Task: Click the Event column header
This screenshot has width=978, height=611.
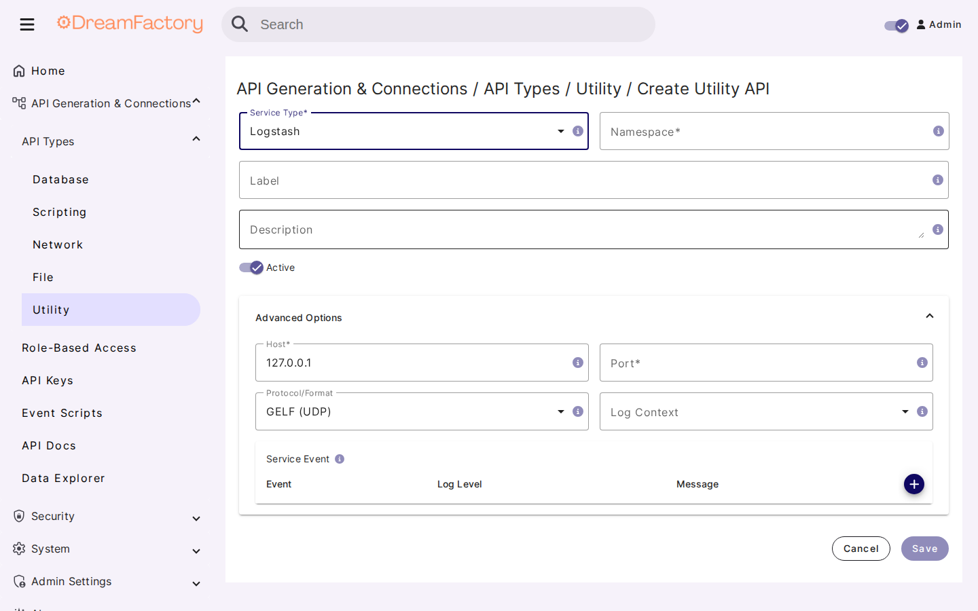Action: pyautogui.click(x=279, y=484)
